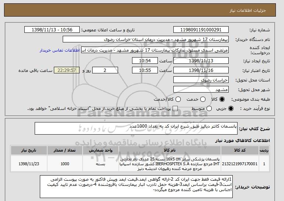The width and height of the screenshot is (284, 201).
Task: Click the request creator field مرتضی اسدی
Action: click(155, 50)
